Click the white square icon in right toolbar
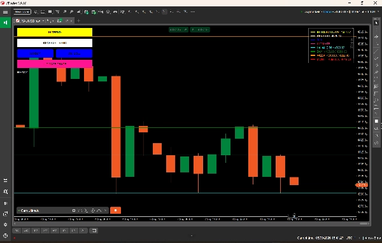This screenshot has height=243, width=382. (376, 121)
